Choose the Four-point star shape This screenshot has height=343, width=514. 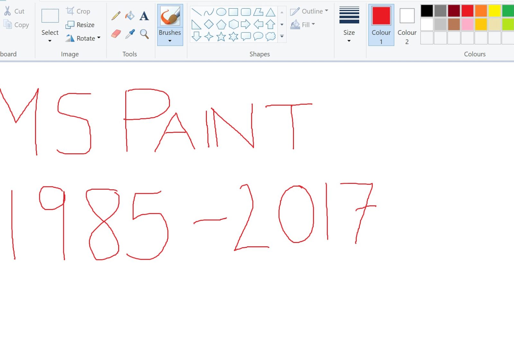tap(209, 37)
